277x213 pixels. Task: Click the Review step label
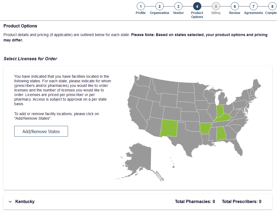click(235, 13)
